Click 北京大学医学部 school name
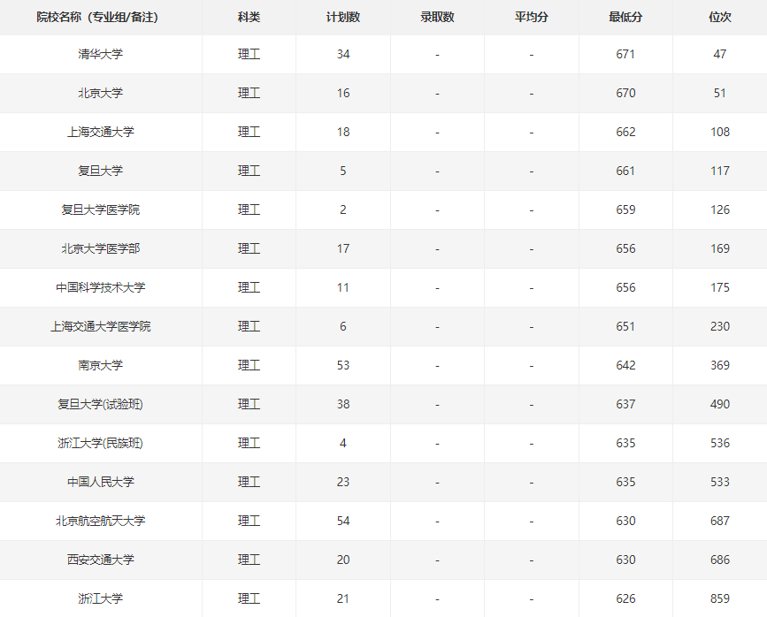The image size is (767, 617). (100, 248)
